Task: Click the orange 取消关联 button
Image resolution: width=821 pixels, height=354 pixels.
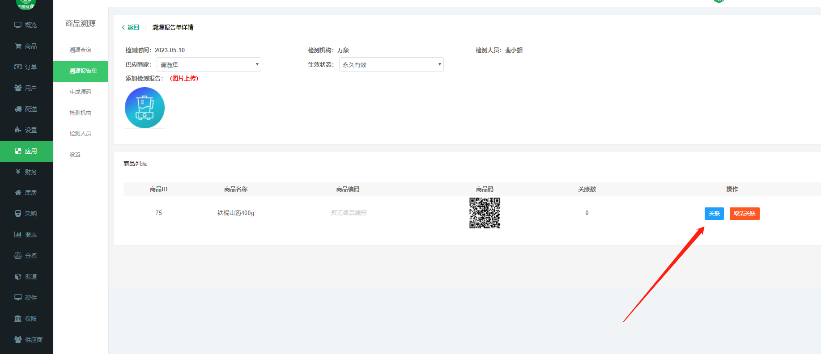Action: (744, 214)
